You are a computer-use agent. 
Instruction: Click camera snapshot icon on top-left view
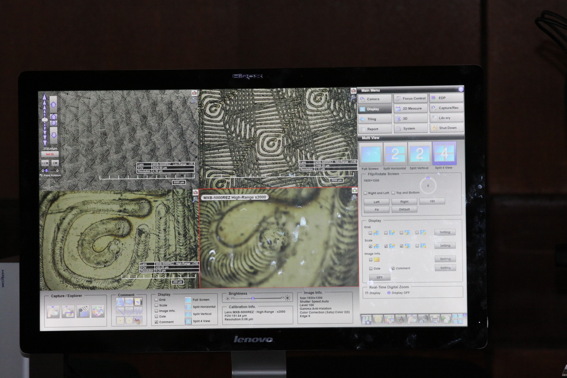(194, 93)
